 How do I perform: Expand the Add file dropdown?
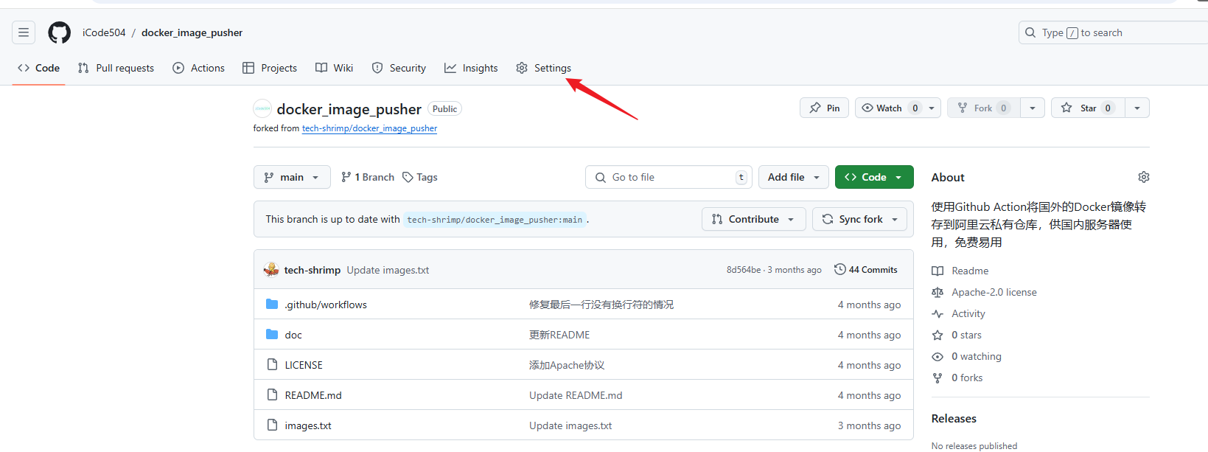coord(793,177)
